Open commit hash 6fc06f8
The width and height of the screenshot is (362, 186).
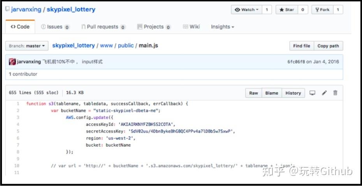point(296,62)
